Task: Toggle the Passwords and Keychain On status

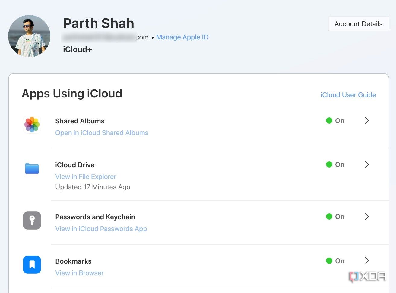Action: 335,217
